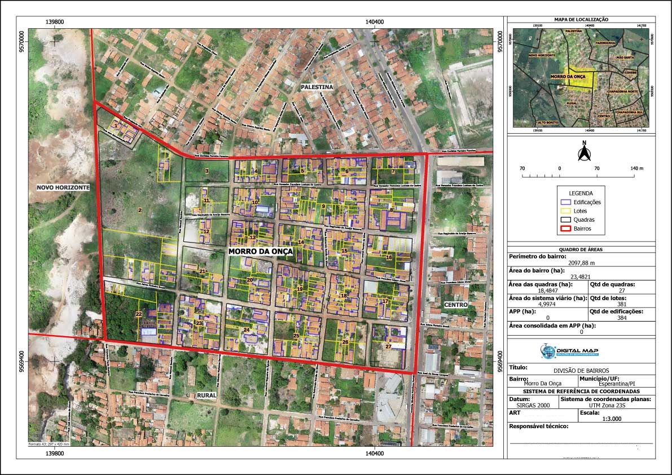The image size is (672, 475).
Task: Click ALTO BONITO label in the locator map
Action: click(x=548, y=122)
